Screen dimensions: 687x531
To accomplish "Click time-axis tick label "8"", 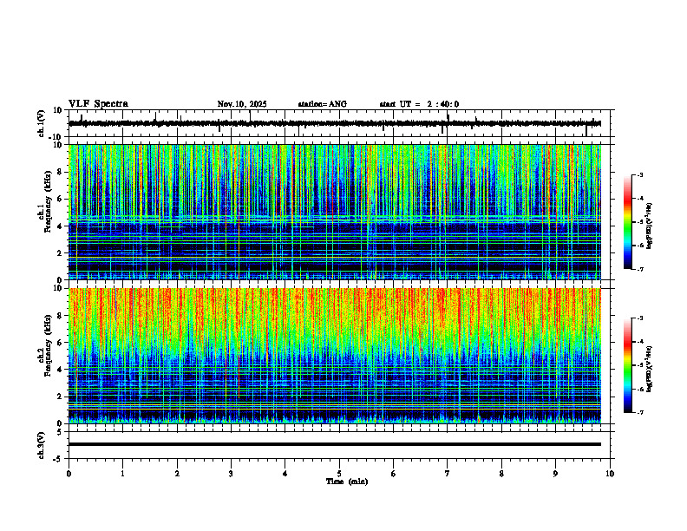I will (501, 474).
